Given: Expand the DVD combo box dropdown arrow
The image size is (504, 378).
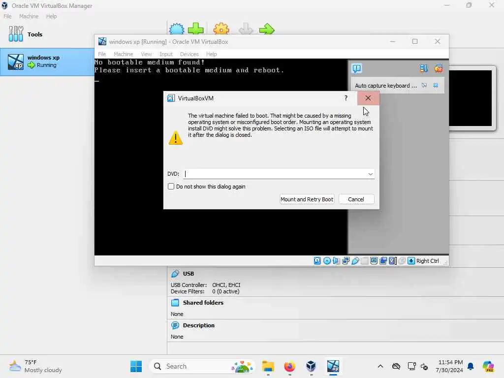Looking at the screenshot, I should [370, 174].
